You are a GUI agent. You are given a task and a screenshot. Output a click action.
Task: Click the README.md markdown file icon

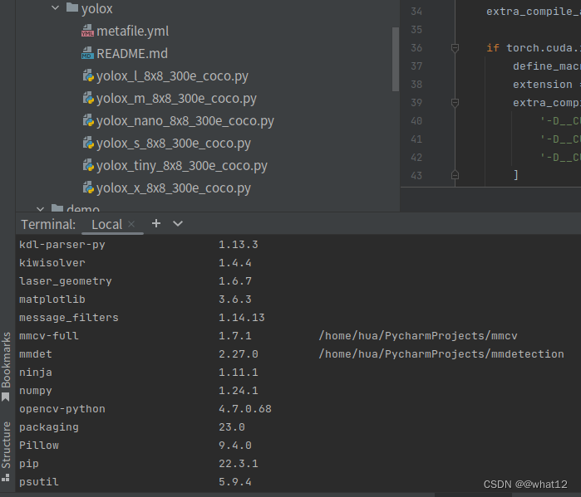[x=87, y=53]
